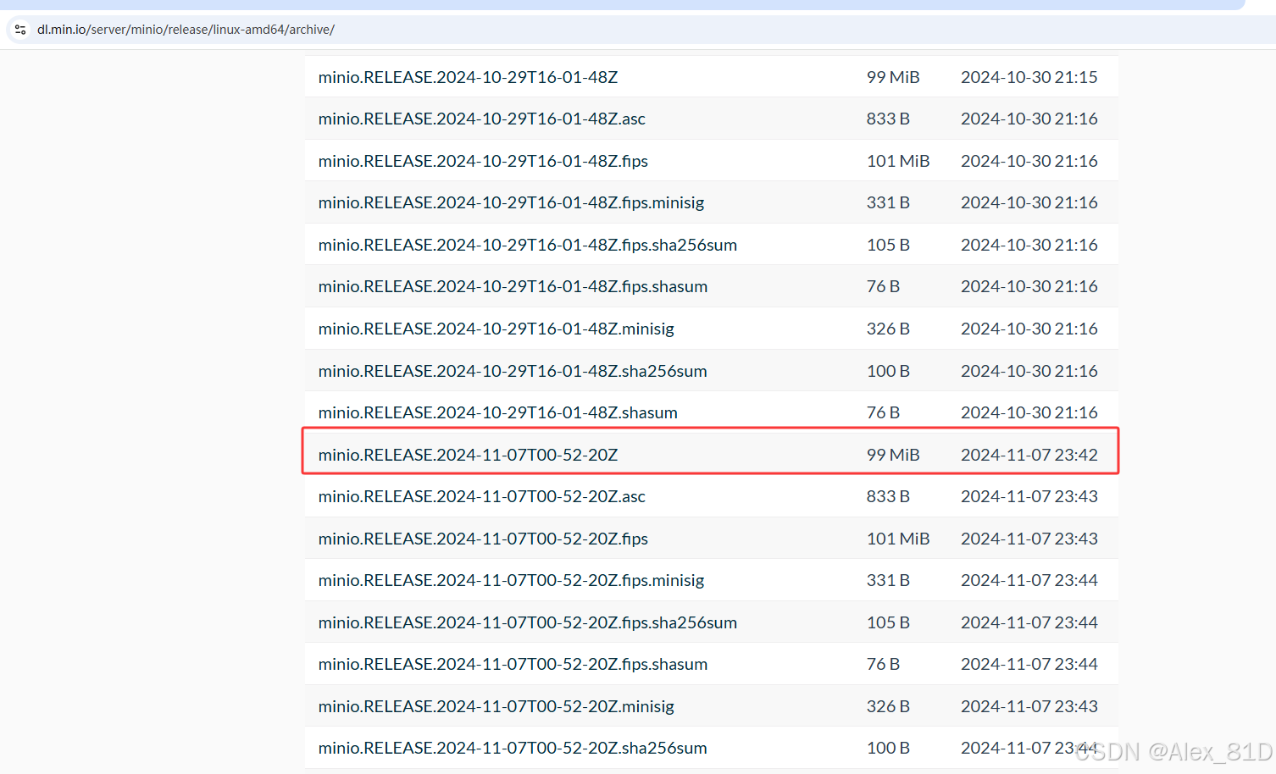This screenshot has width=1276, height=774.
Task: Open minio.RELEASE.2024-10-29T16-01-48Z.fips.shasum
Action: tap(513, 286)
